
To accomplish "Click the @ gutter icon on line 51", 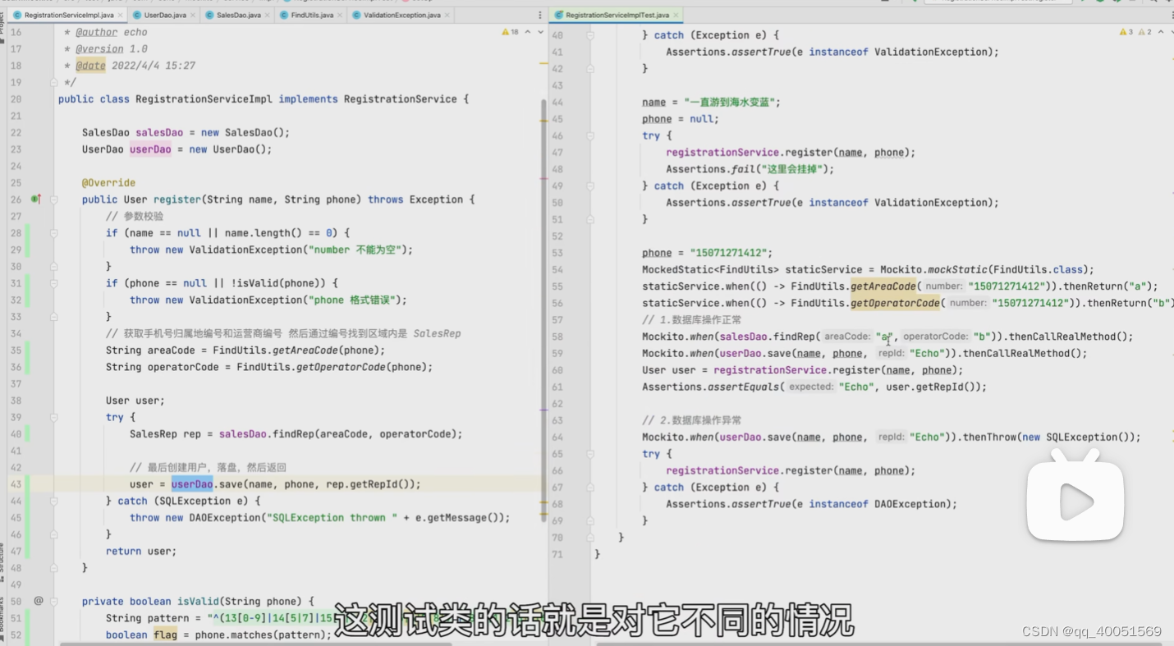I will tap(38, 601).
